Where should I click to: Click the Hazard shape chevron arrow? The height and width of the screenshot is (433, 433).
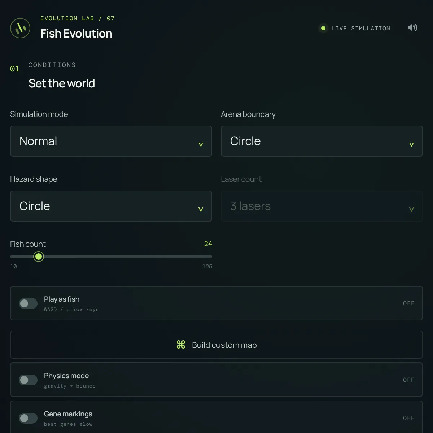(201, 209)
